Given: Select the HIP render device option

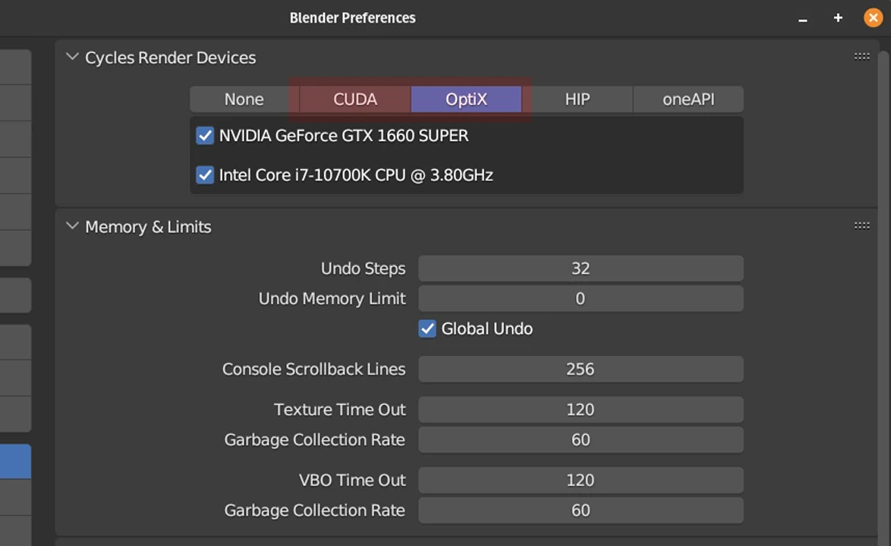Looking at the screenshot, I should 577,99.
